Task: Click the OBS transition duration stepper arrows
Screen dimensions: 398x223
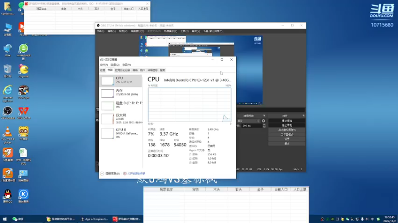Action: [x=264, y=126]
